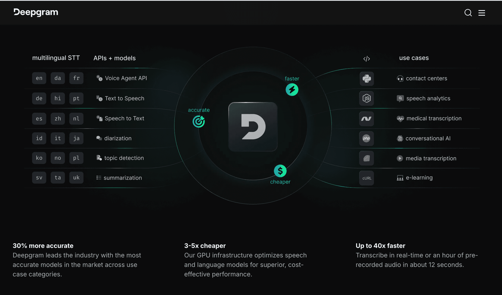
Task: Select the de language chip
Action: (39, 98)
